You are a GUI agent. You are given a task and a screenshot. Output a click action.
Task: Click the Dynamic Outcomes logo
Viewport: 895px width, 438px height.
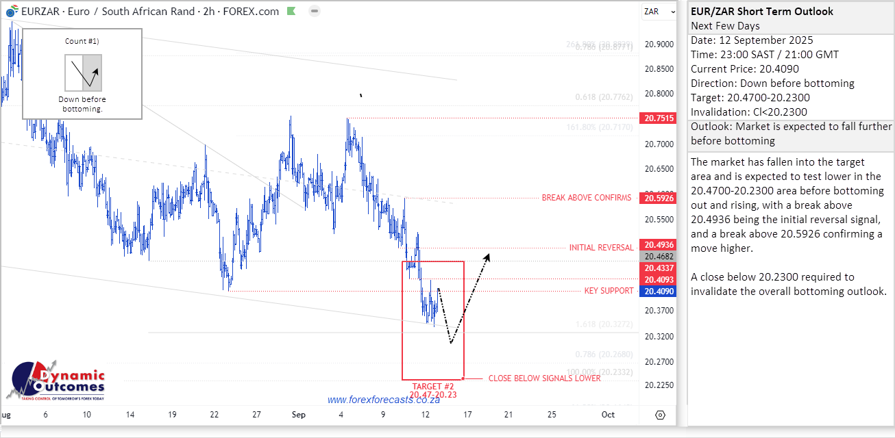coord(56,381)
